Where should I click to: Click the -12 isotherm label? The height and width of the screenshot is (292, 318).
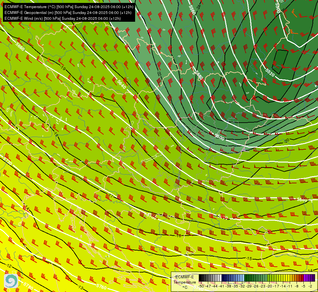pos(8,266)
